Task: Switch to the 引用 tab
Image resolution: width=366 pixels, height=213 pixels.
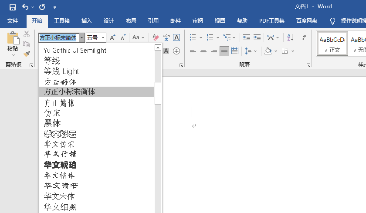Action: [153, 21]
